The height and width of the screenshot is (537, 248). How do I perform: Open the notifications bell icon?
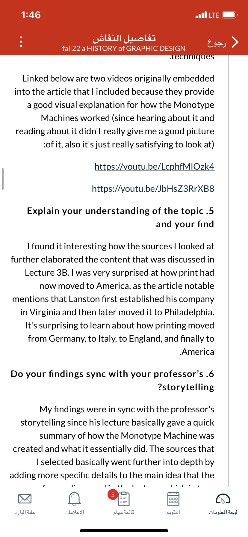(74, 499)
